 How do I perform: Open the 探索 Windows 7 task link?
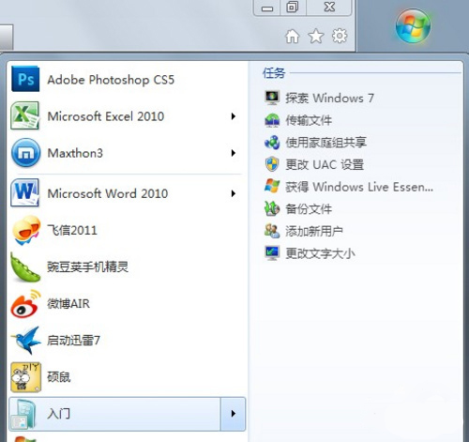(x=329, y=99)
